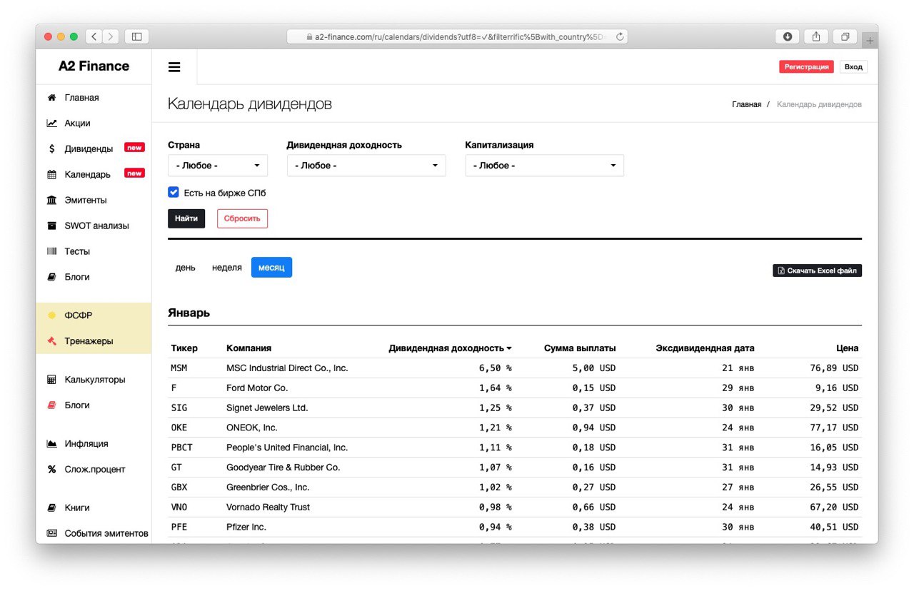Viewport: 914px width, 591px height.
Task: Click the Тесты barcode icon
Action: pyautogui.click(x=51, y=252)
